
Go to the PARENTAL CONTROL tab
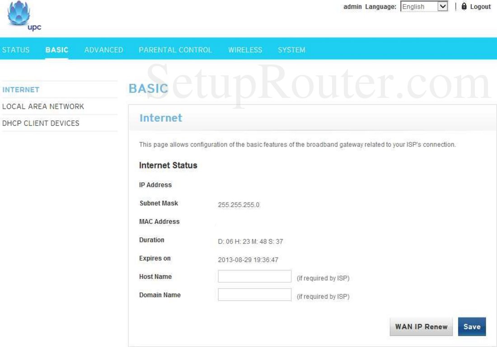click(x=175, y=50)
